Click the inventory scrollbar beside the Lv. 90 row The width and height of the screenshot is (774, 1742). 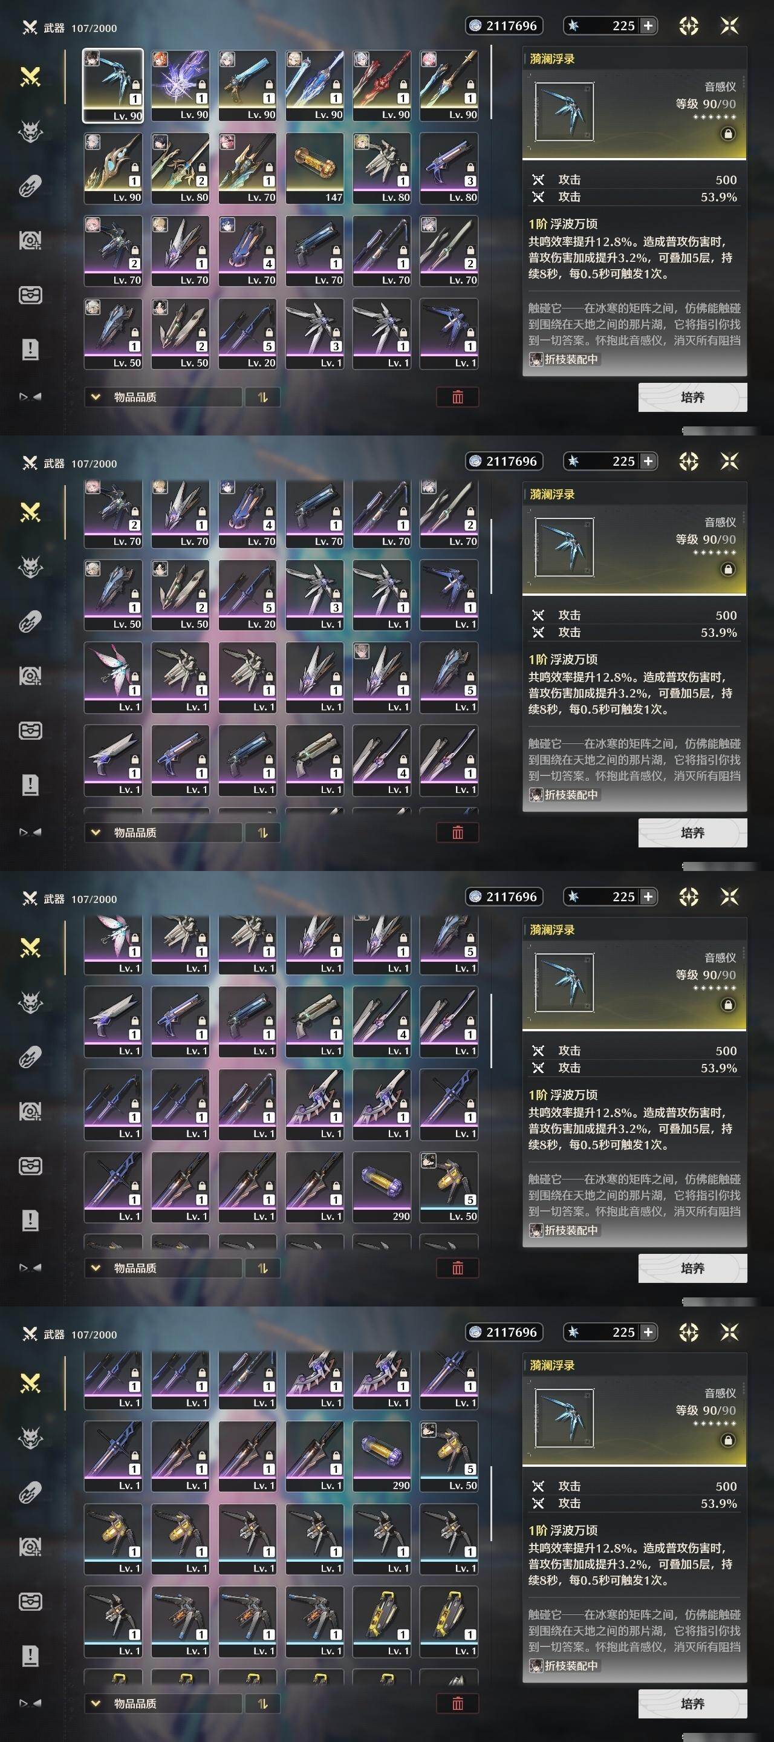[x=491, y=82]
